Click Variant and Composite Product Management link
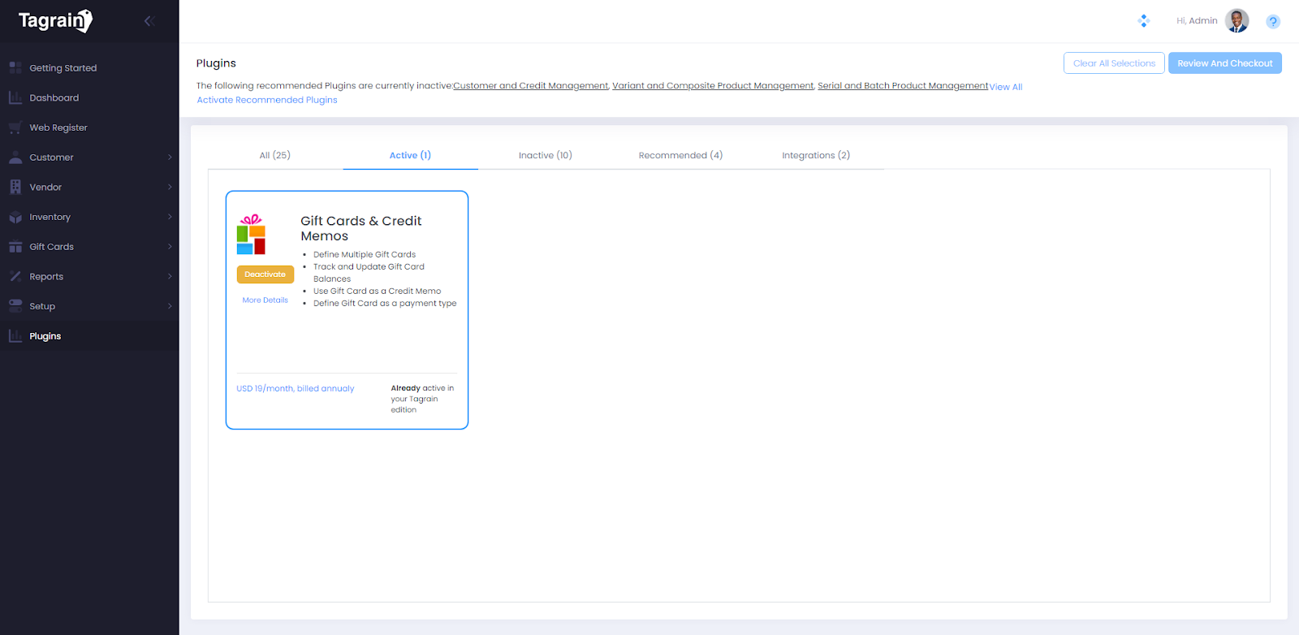Viewport: 1299px width, 635px height. click(713, 86)
